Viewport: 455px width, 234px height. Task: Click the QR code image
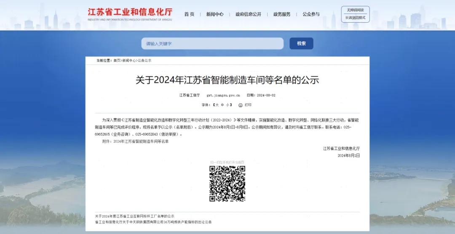point(227,184)
